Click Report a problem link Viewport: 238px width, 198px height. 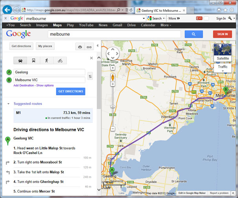point(219,193)
